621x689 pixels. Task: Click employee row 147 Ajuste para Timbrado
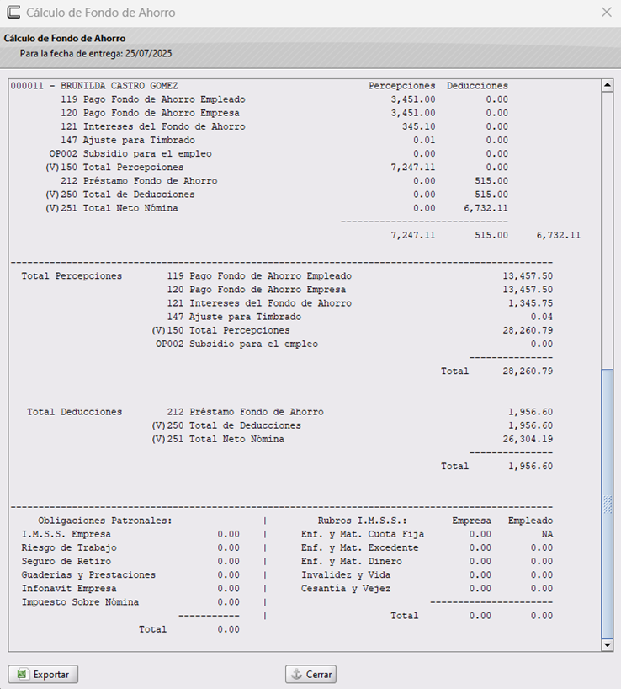click(x=284, y=140)
